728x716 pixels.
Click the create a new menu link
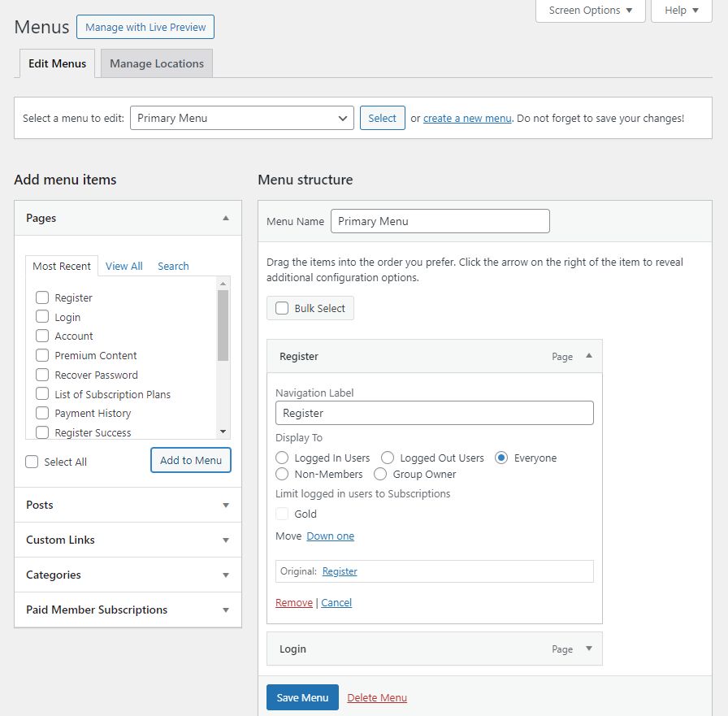[467, 119]
